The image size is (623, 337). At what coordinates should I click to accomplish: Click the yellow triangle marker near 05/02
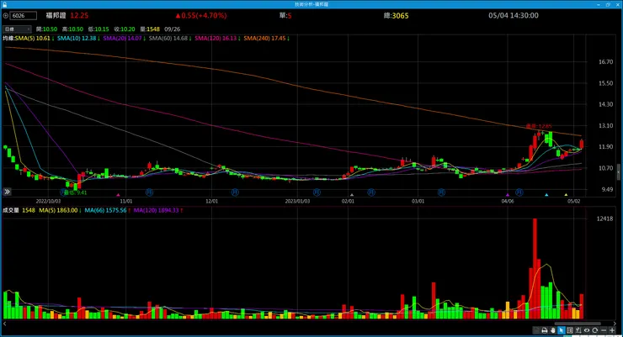[566, 195]
